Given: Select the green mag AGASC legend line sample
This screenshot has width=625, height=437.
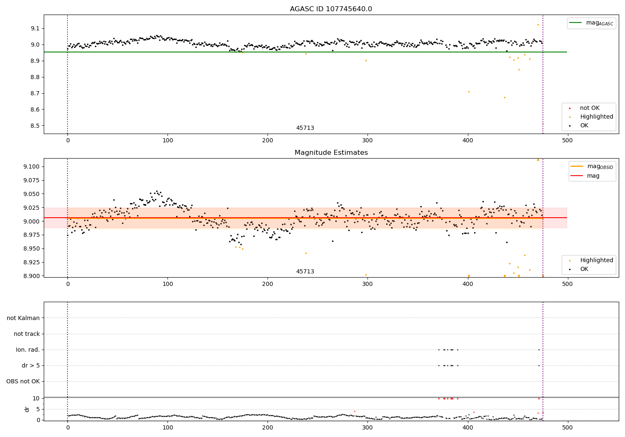Looking at the screenshot, I should coord(576,23).
